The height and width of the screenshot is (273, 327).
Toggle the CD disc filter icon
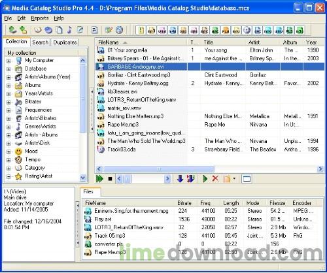247,30
